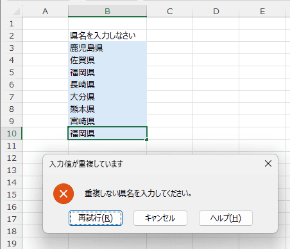Image resolution: width=290 pixels, height=249 pixels.
Task: Select row 2 header
Action: tap(12, 35)
